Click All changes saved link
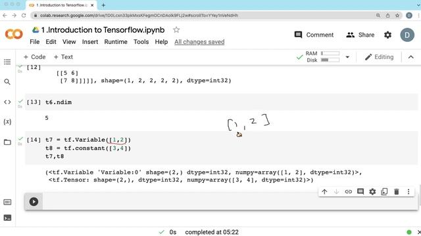Image resolution: width=421 pixels, height=236 pixels. click(x=199, y=42)
